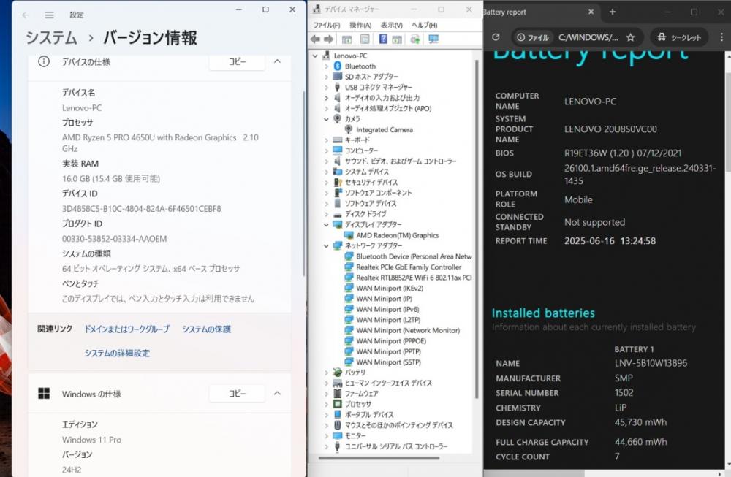
Task: Collapse the Lenovo-PC root node
Action: click(315, 56)
